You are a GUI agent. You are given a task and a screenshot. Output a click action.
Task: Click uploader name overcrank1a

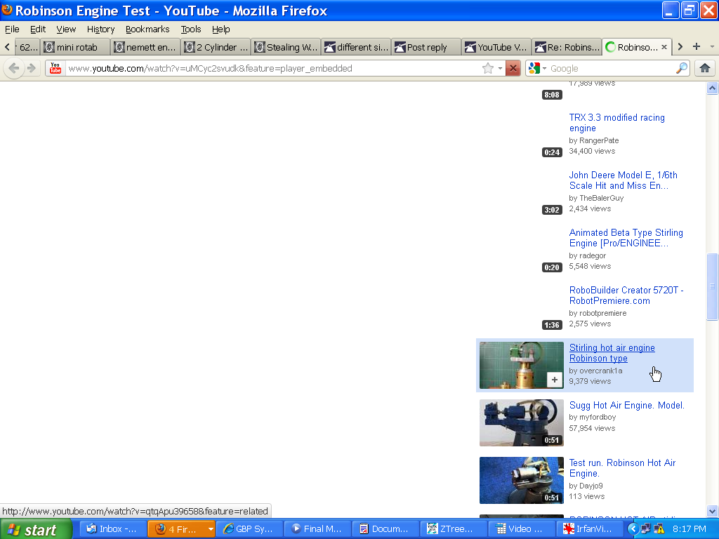(601, 371)
